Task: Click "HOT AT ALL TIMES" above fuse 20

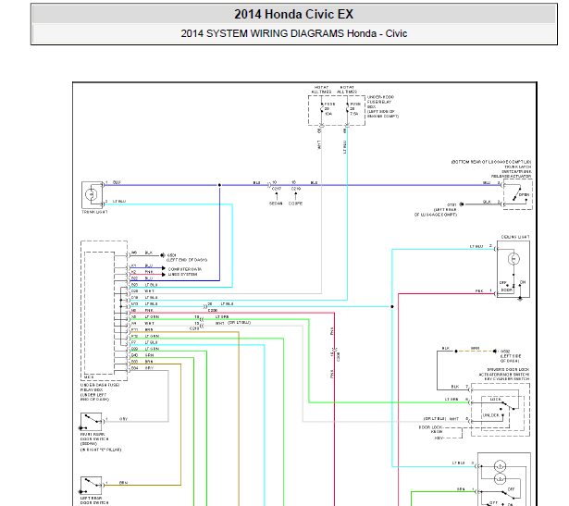Action: 322,90
